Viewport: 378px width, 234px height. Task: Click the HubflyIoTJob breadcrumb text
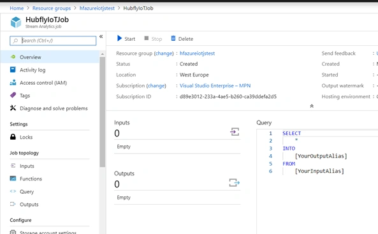coord(138,8)
